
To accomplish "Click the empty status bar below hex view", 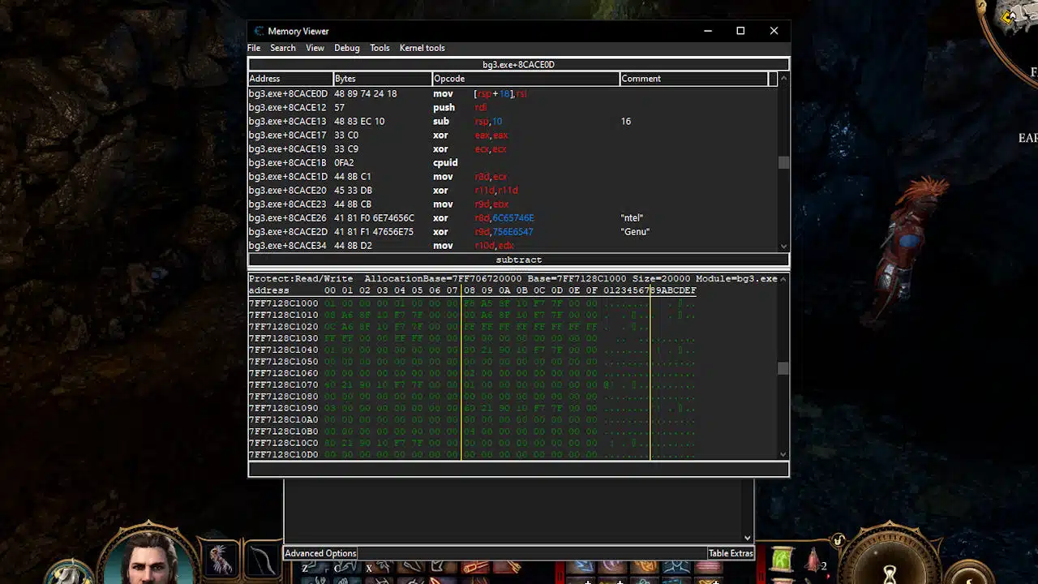I will coord(518,469).
